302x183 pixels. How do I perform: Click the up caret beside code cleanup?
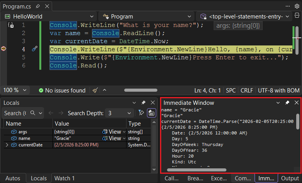click(105, 90)
